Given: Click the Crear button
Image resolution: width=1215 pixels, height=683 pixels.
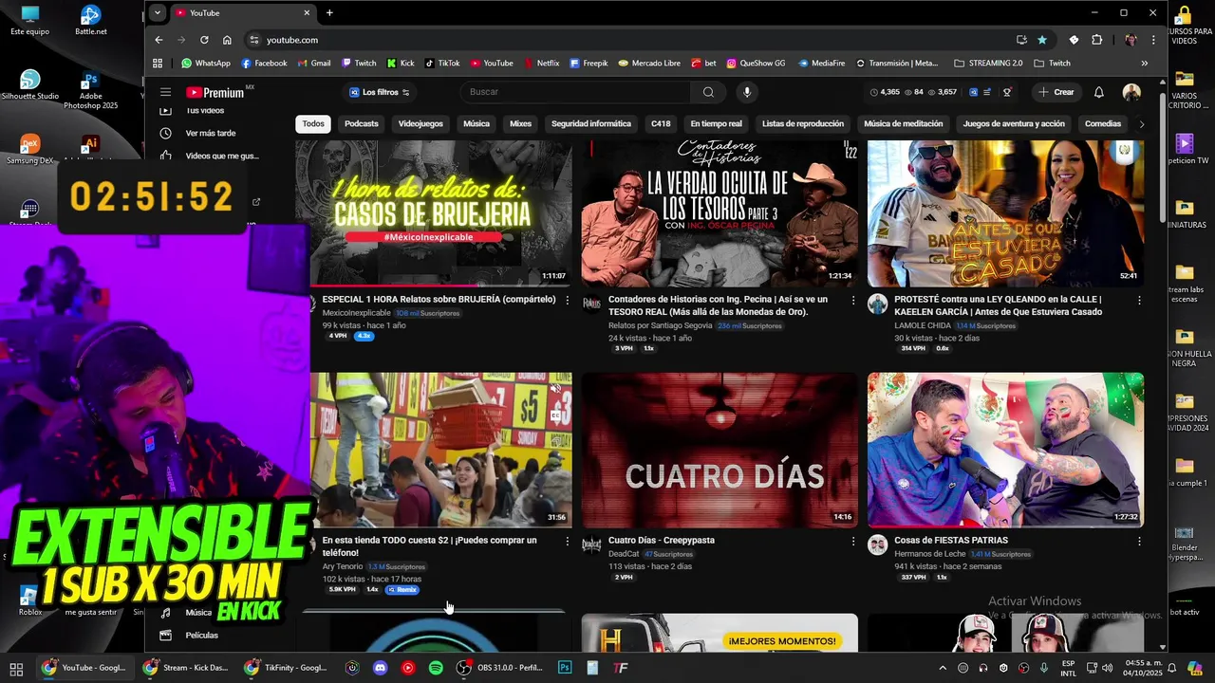Looking at the screenshot, I should (1056, 92).
